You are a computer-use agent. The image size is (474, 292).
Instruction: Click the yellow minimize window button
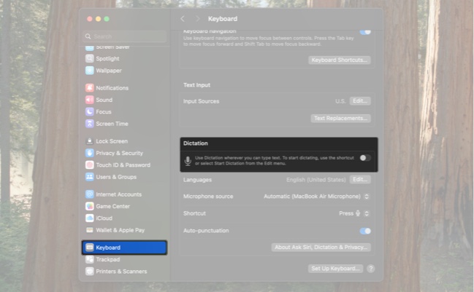coord(98,19)
